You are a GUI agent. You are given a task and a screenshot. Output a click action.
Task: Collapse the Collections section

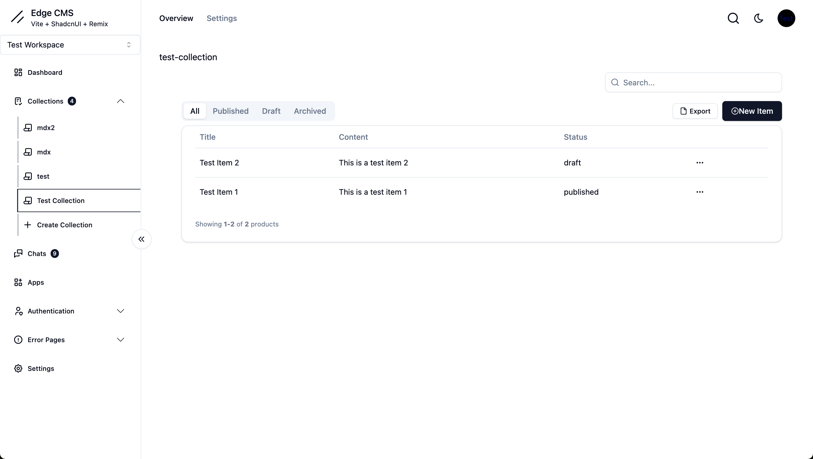click(x=121, y=101)
